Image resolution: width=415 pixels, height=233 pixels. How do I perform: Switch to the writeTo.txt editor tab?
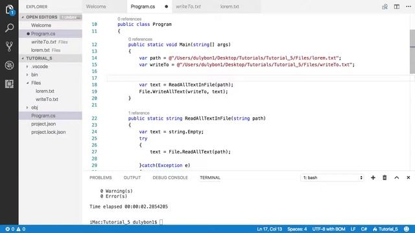point(189,6)
